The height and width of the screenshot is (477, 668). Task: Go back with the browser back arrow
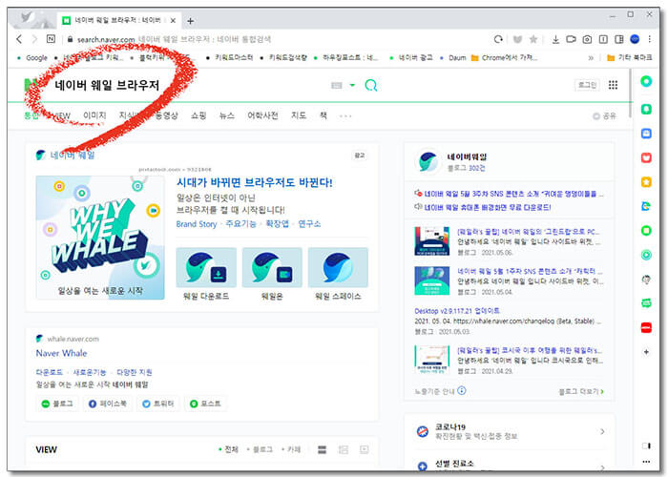(x=19, y=39)
